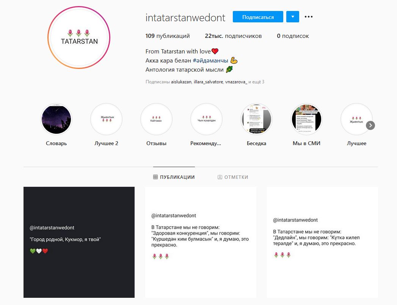This screenshot has width=397, height=305.
Task: Open the Мы в СМИ highlight
Action: 306,119
